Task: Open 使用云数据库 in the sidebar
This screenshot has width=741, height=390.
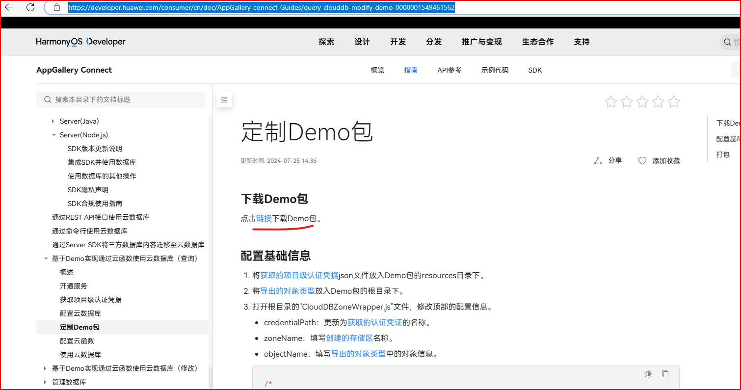Action: click(80, 355)
